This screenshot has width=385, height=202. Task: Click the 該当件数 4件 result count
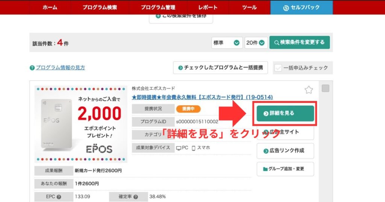[51, 43]
